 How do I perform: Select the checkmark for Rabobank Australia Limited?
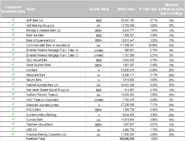click(13, 104)
